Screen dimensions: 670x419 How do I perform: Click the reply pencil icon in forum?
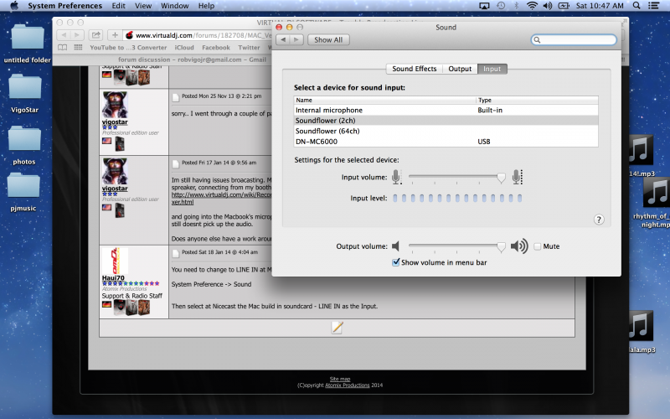tap(337, 328)
